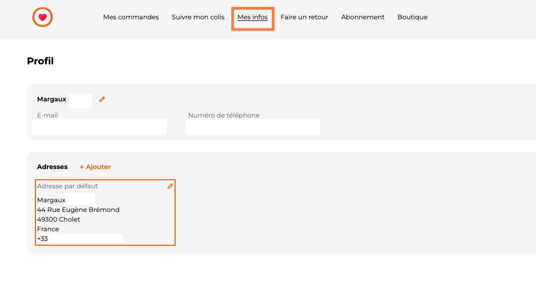This screenshot has width=536, height=286.
Task: Click the 49300 Cholet address line
Action: pyautogui.click(x=59, y=219)
